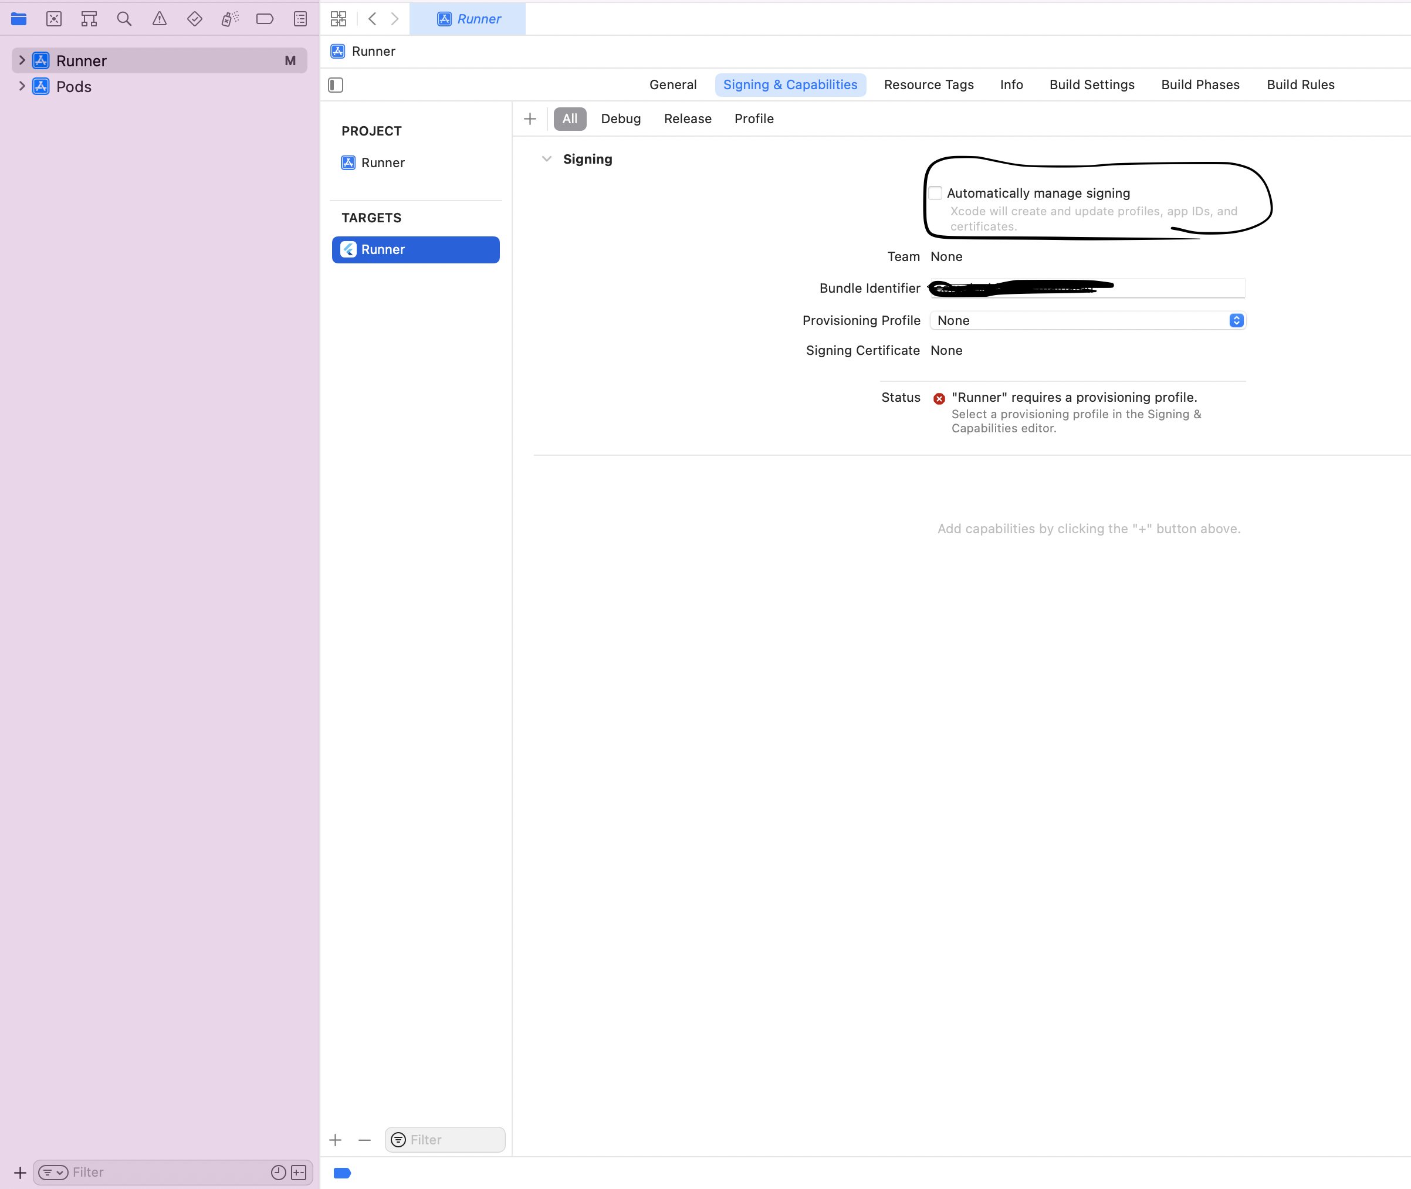The width and height of the screenshot is (1411, 1189).
Task: Open the report navigator icon
Action: 300,19
